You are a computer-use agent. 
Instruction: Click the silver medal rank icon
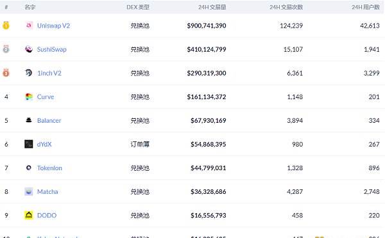point(6,49)
